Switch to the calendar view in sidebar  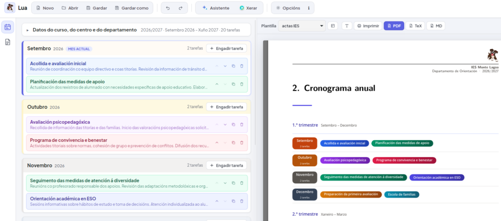click(x=8, y=27)
